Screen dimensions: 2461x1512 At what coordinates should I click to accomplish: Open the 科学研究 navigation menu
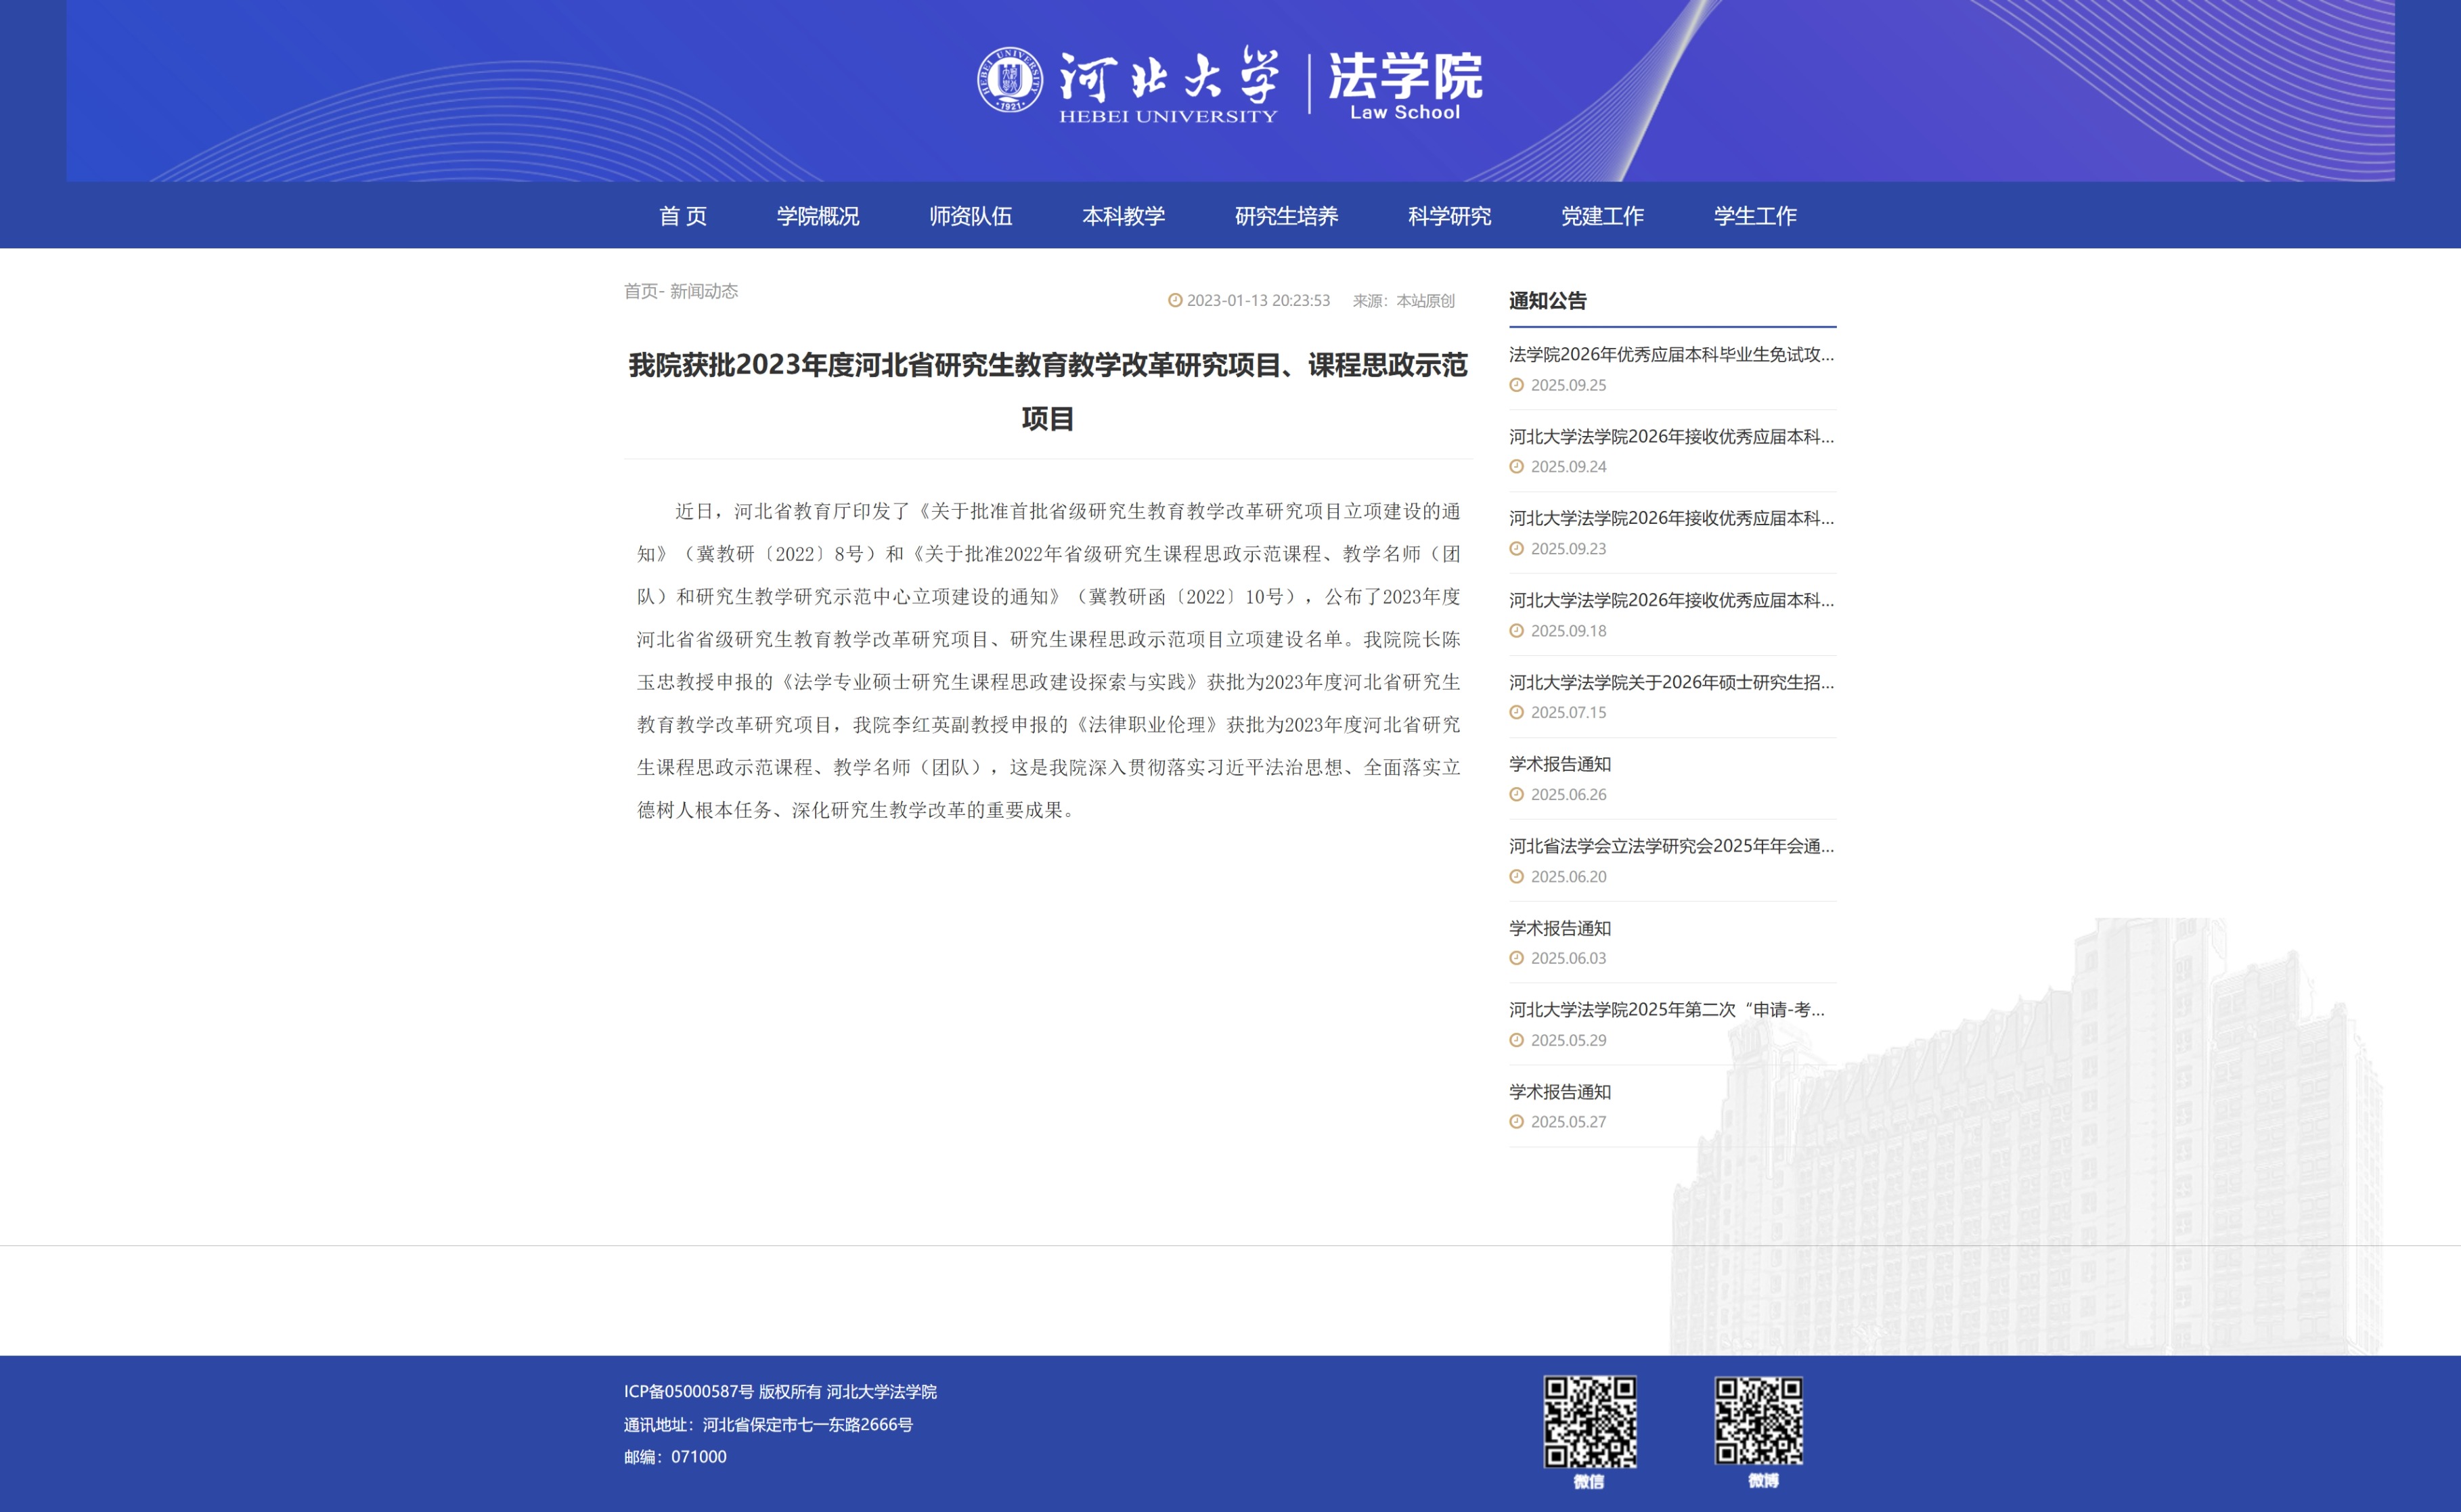pos(1449,216)
